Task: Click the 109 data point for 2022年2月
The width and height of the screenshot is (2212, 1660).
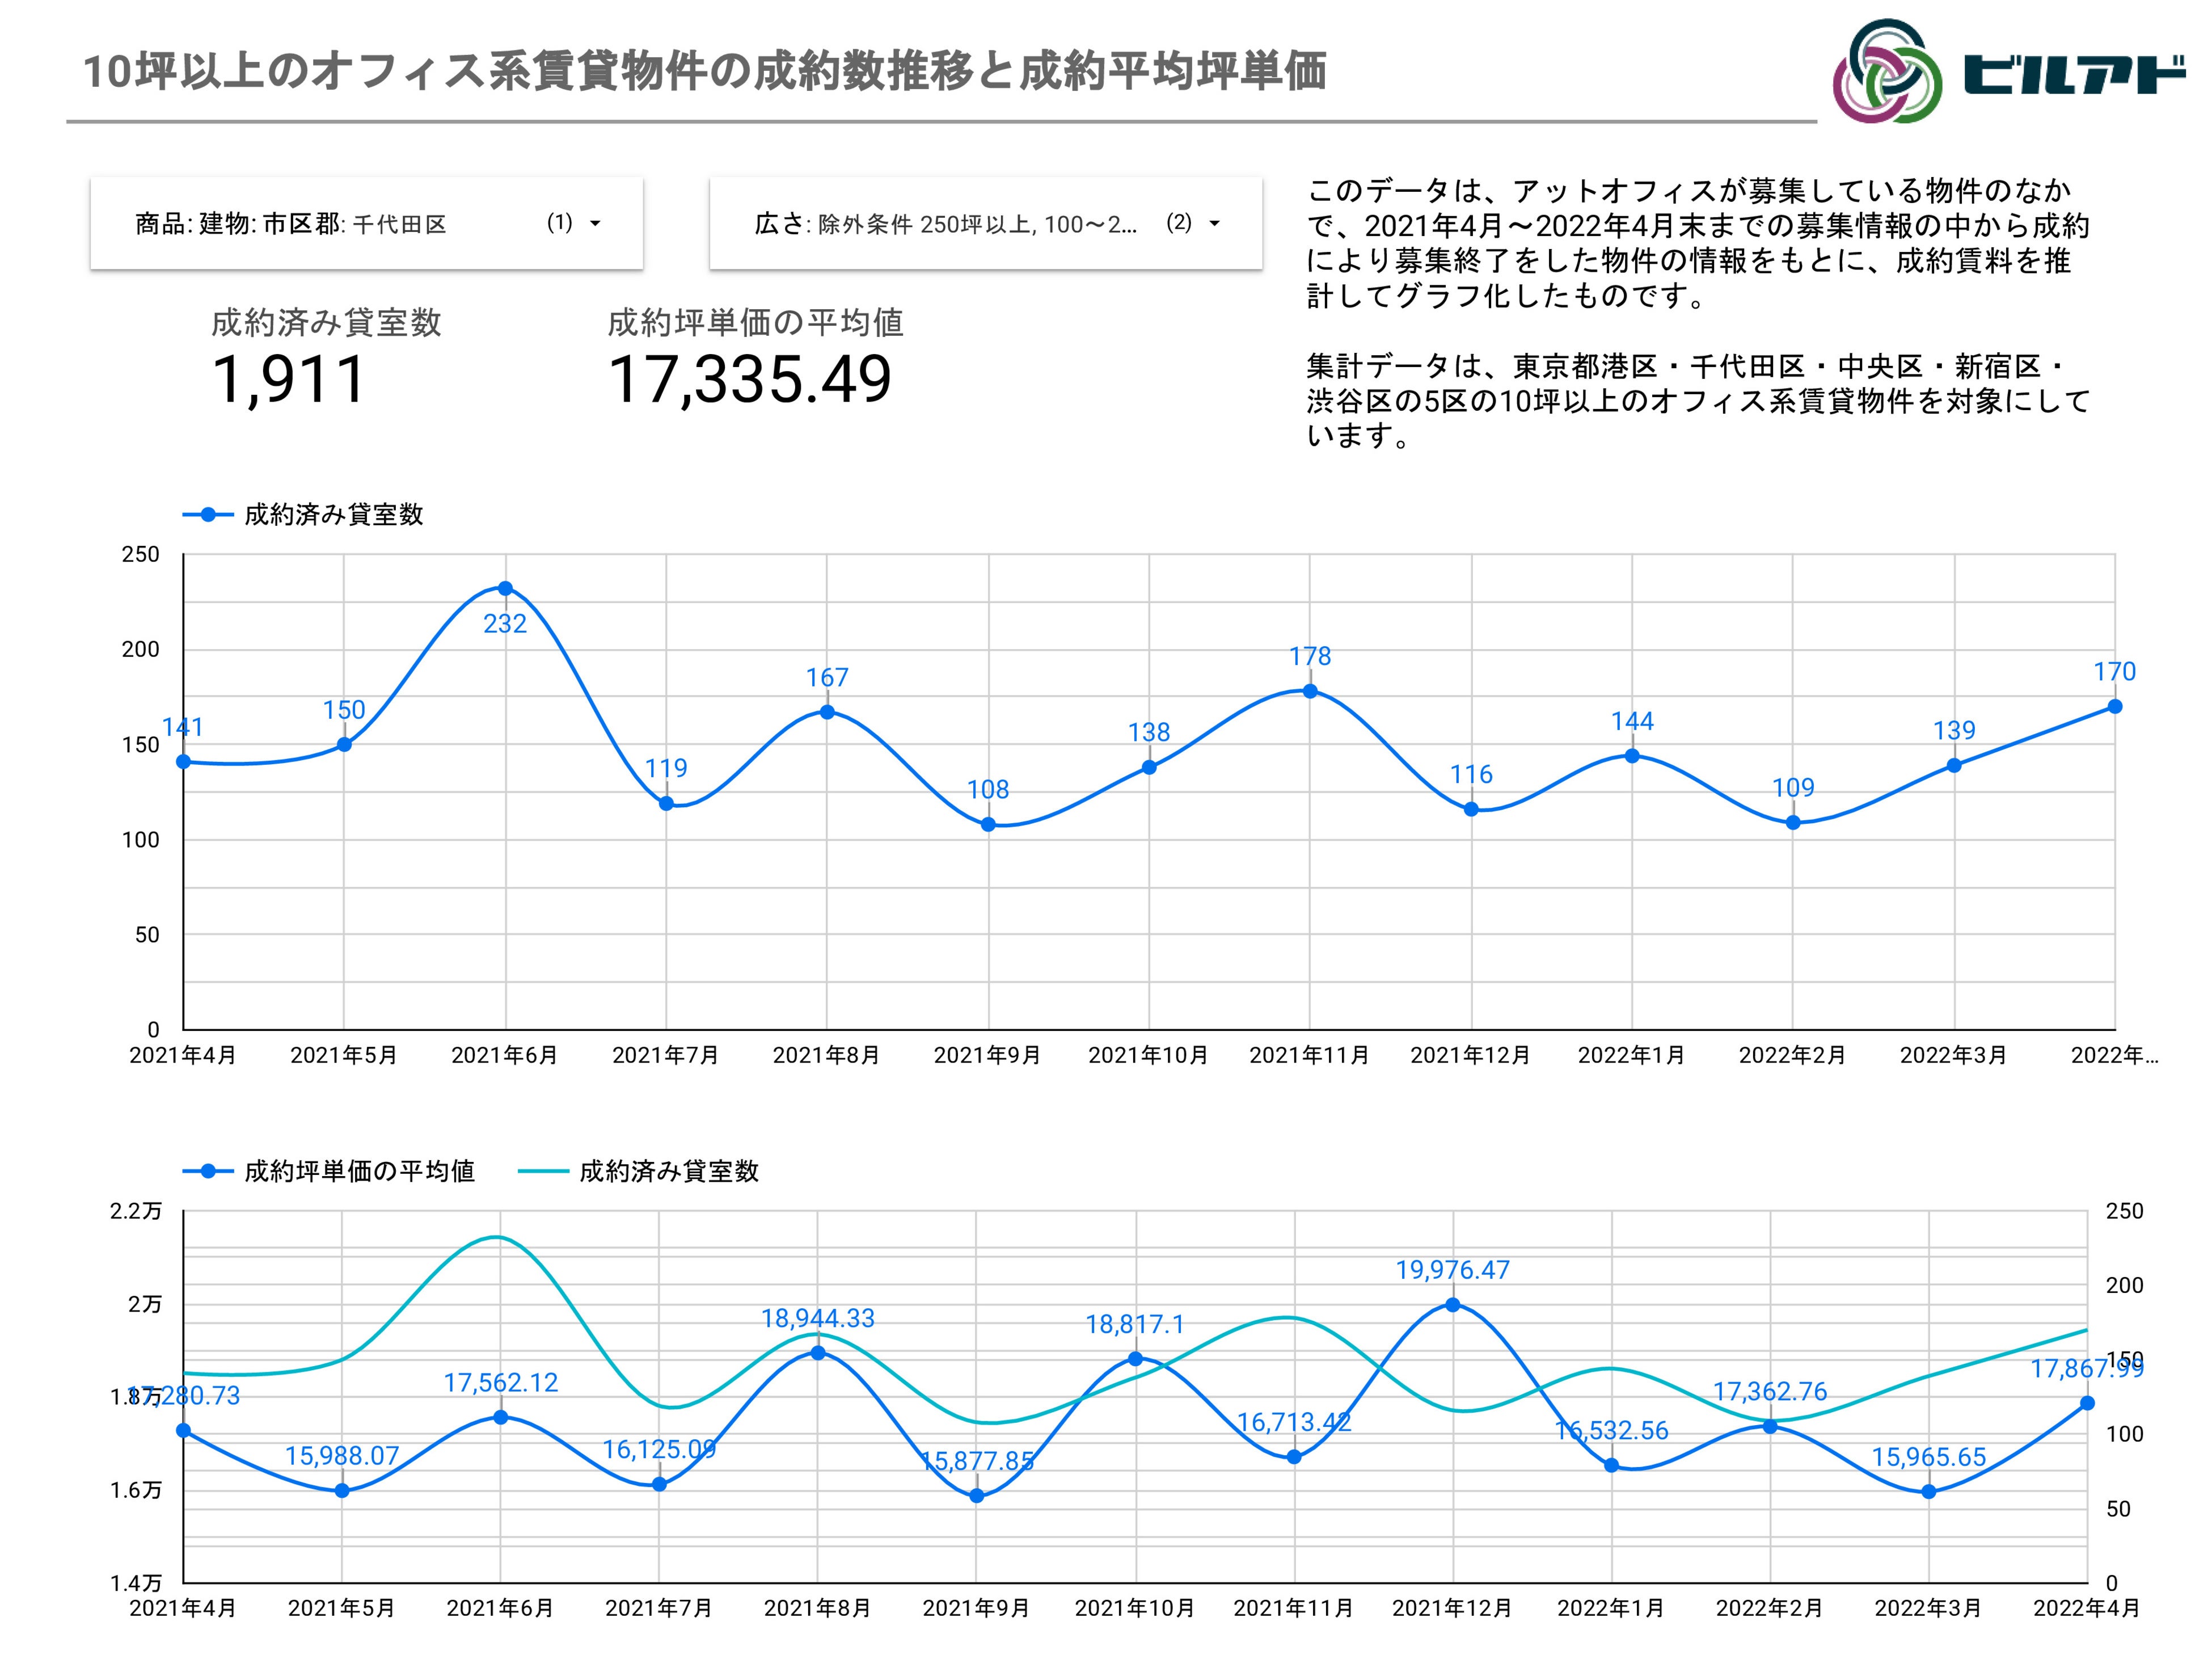Action: (x=1793, y=823)
